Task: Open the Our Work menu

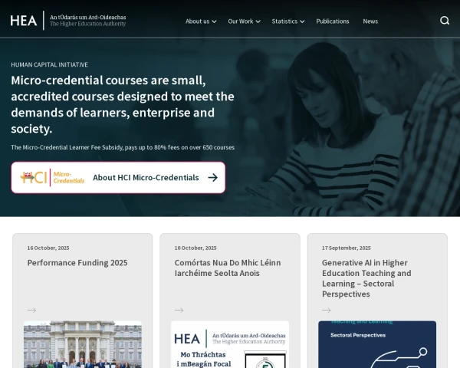Action: point(244,21)
